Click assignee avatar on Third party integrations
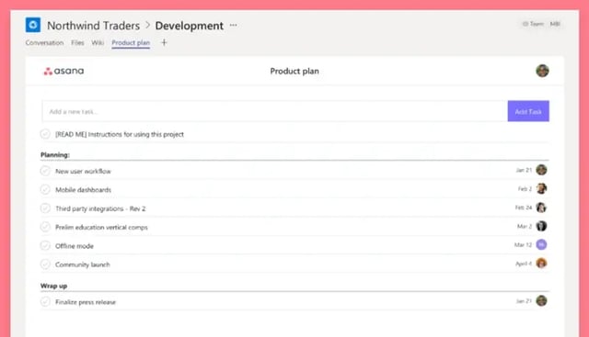 click(541, 208)
